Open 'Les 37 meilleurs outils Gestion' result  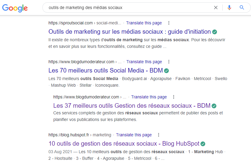[132, 106]
